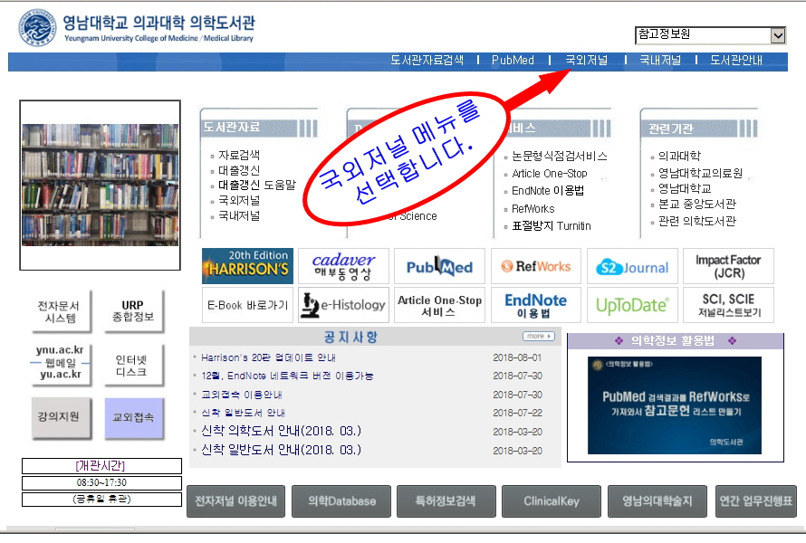Image resolution: width=806 pixels, height=543 pixels.
Task: Click the 교외접속 button
Action: [x=134, y=417]
